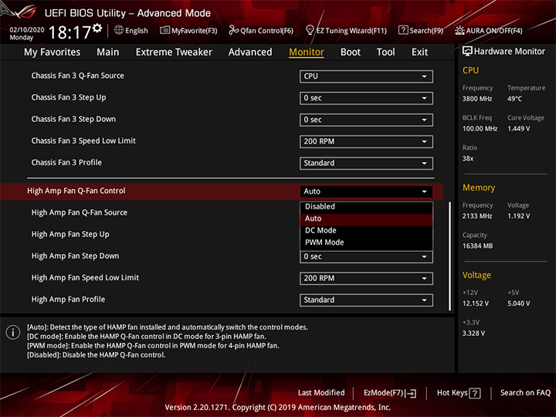Select High Amp Fan Profile label
This screenshot has width=556, height=417.
(68, 300)
